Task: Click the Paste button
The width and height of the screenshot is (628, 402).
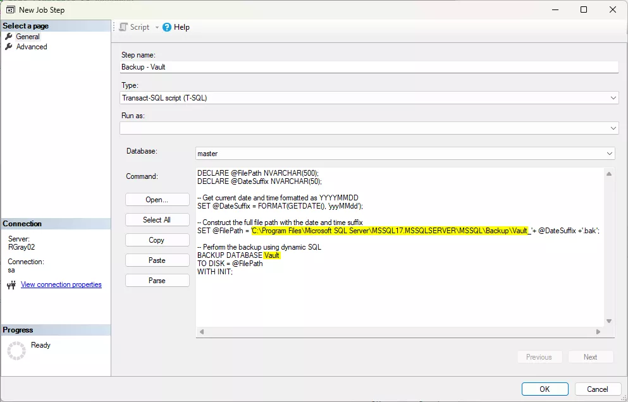Action: pyautogui.click(x=157, y=260)
